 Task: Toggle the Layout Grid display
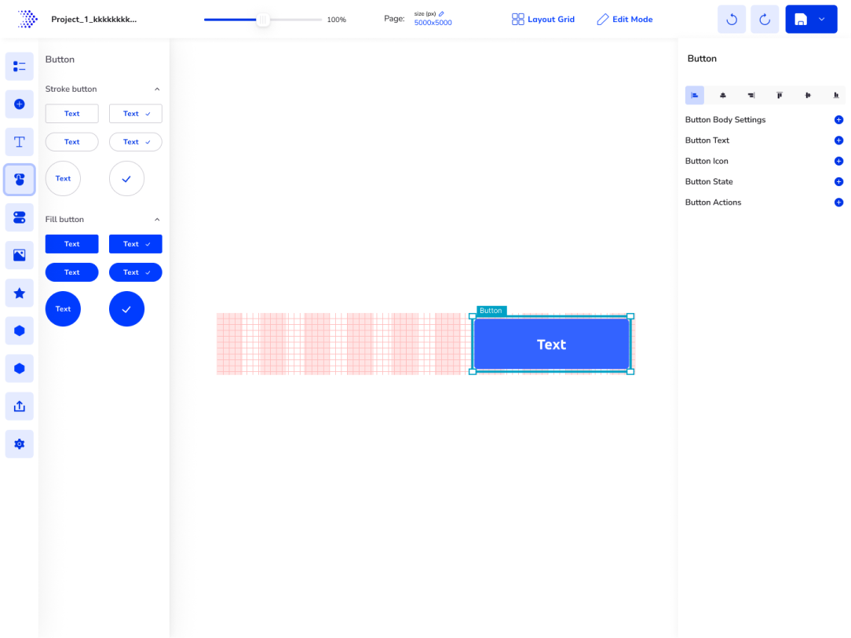543,19
